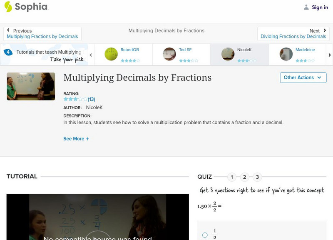Click the Sign in user icon
Screen dimensions: 333x240
[306, 7]
